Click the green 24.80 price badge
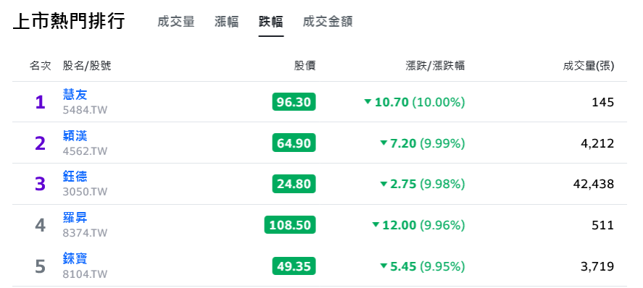 tap(294, 184)
